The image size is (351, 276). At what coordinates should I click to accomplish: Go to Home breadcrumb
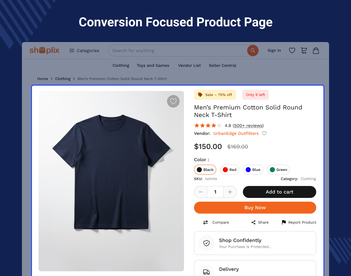coord(43,79)
